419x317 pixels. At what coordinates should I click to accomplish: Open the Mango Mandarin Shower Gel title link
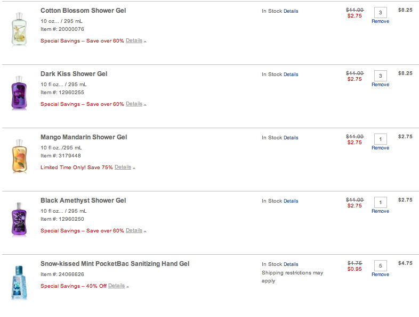coord(84,137)
